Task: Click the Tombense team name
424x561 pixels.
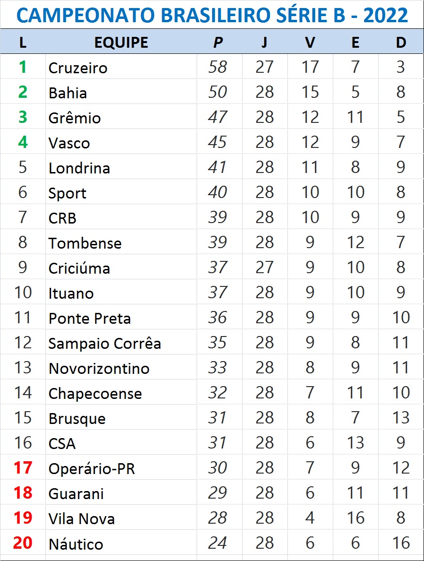Action: (x=85, y=243)
